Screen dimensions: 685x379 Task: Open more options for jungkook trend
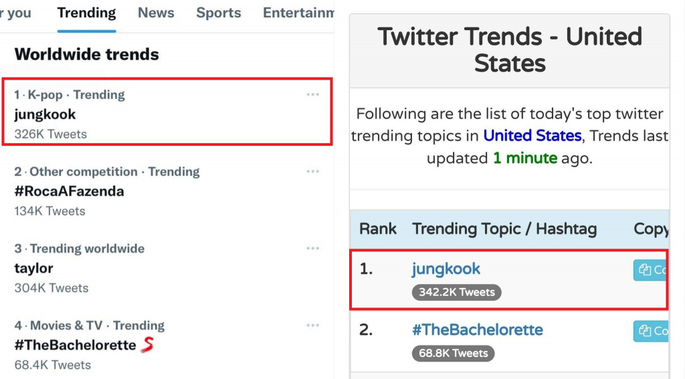click(313, 94)
